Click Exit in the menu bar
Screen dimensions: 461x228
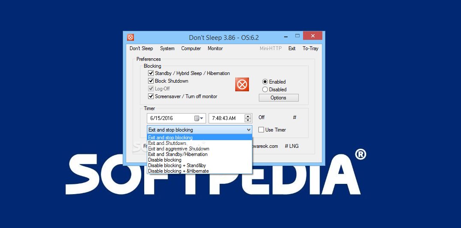point(292,48)
